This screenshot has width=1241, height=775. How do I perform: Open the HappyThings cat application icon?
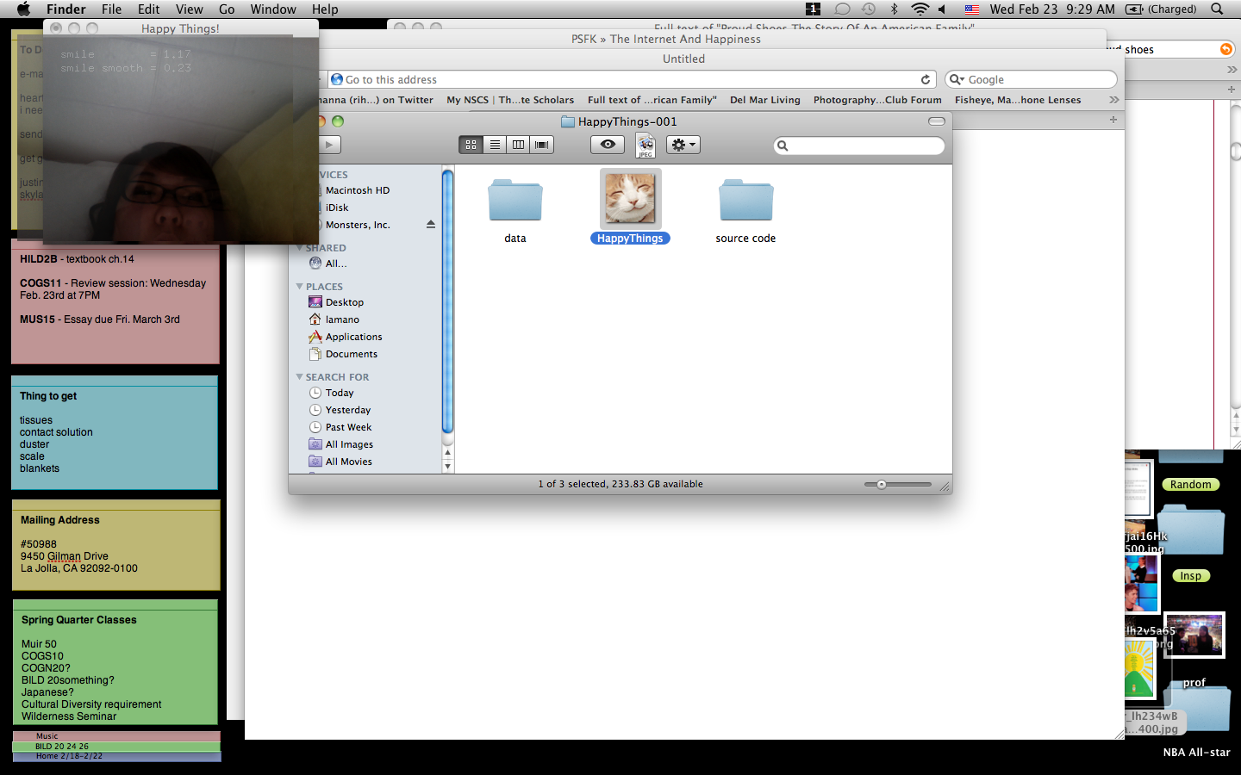[630, 199]
